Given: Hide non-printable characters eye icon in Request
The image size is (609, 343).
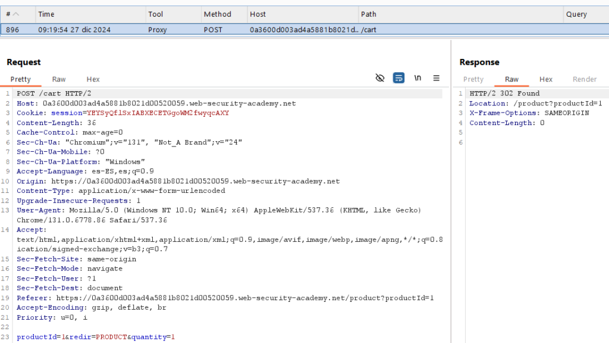Looking at the screenshot, I should click(380, 78).
